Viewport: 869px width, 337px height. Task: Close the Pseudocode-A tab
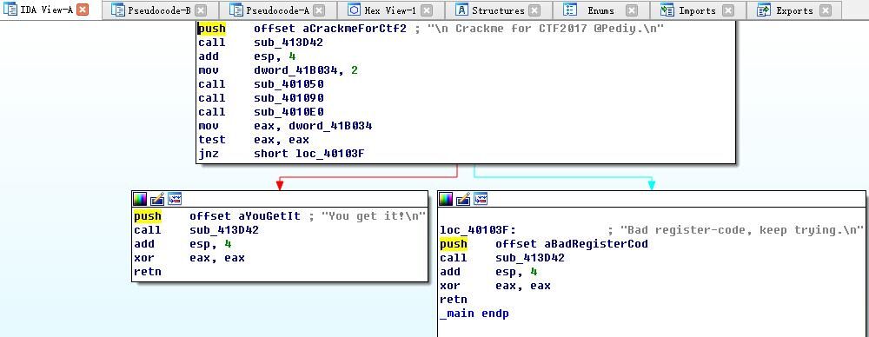point(319,10)
